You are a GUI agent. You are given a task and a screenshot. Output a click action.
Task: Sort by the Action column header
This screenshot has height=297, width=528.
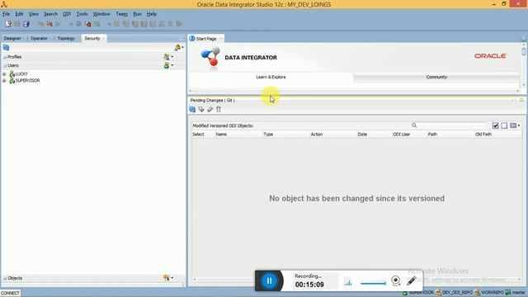pos(333,134)
